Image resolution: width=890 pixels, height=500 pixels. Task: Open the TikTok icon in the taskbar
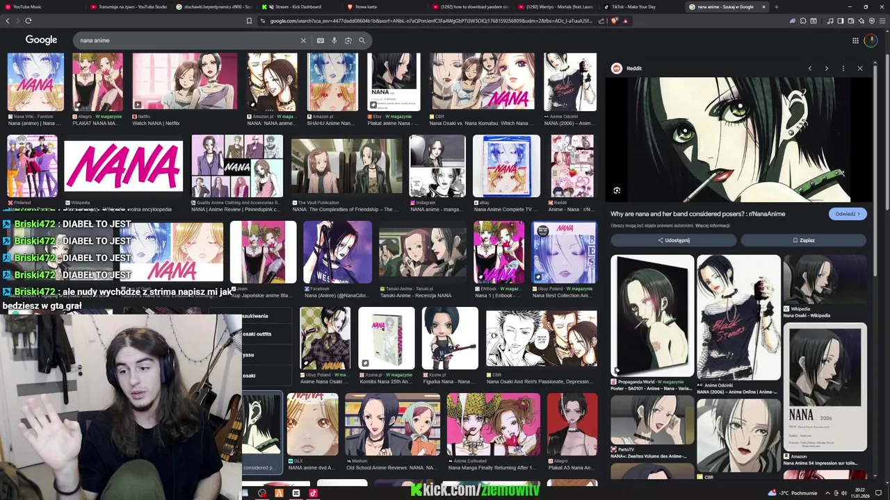coord(313,493)
